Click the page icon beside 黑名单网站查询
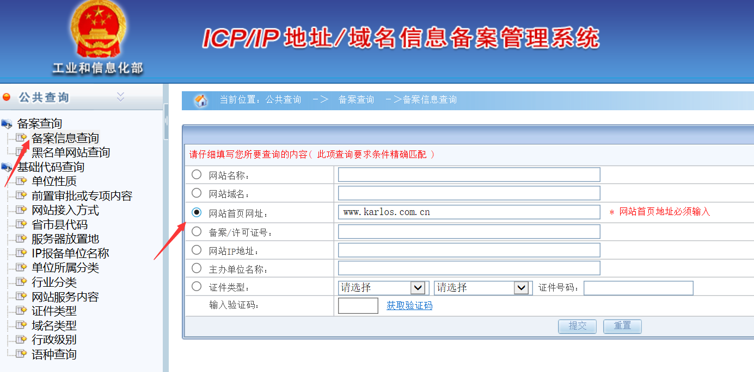Viewport: 754px width, 372px height. [x=21, y=152]
